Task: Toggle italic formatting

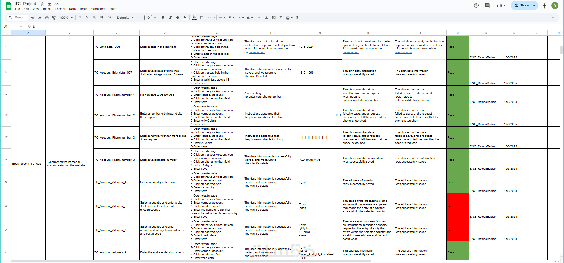Action: coord(170,18)
